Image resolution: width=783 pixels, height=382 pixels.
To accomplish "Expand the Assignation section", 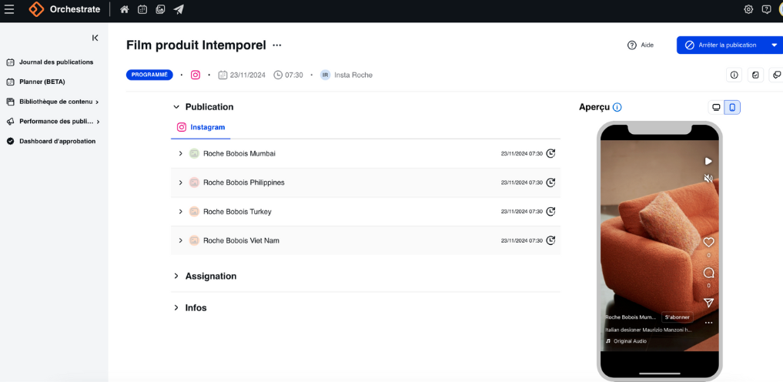I will point(176,276).
